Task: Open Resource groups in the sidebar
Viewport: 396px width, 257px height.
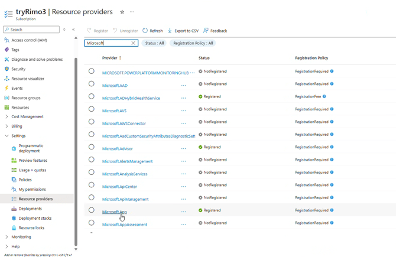Action: pyautogui.click(x=26, y=97)
